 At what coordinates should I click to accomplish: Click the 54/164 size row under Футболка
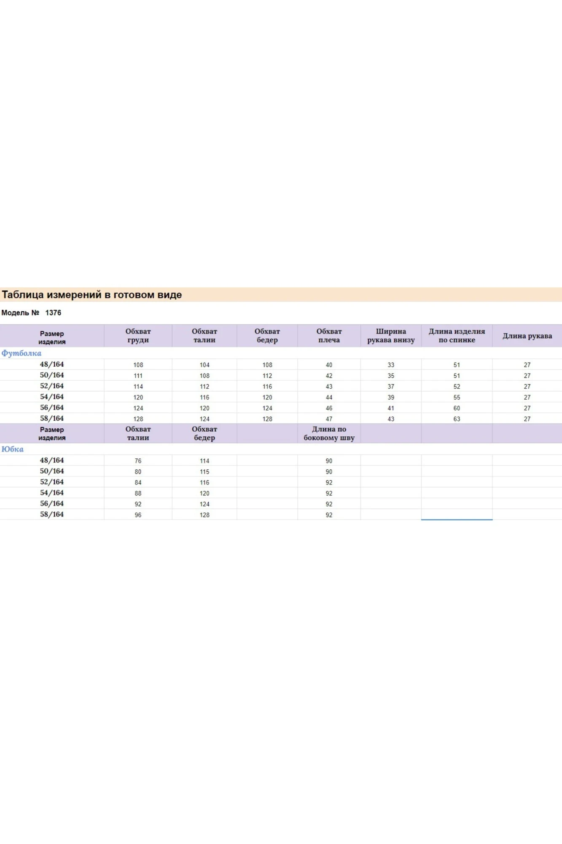(281, 397)
